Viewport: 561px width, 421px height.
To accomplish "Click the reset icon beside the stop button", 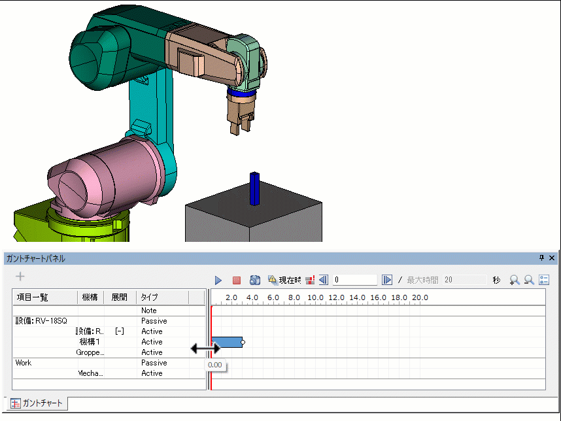I will [x=255, y=280].
